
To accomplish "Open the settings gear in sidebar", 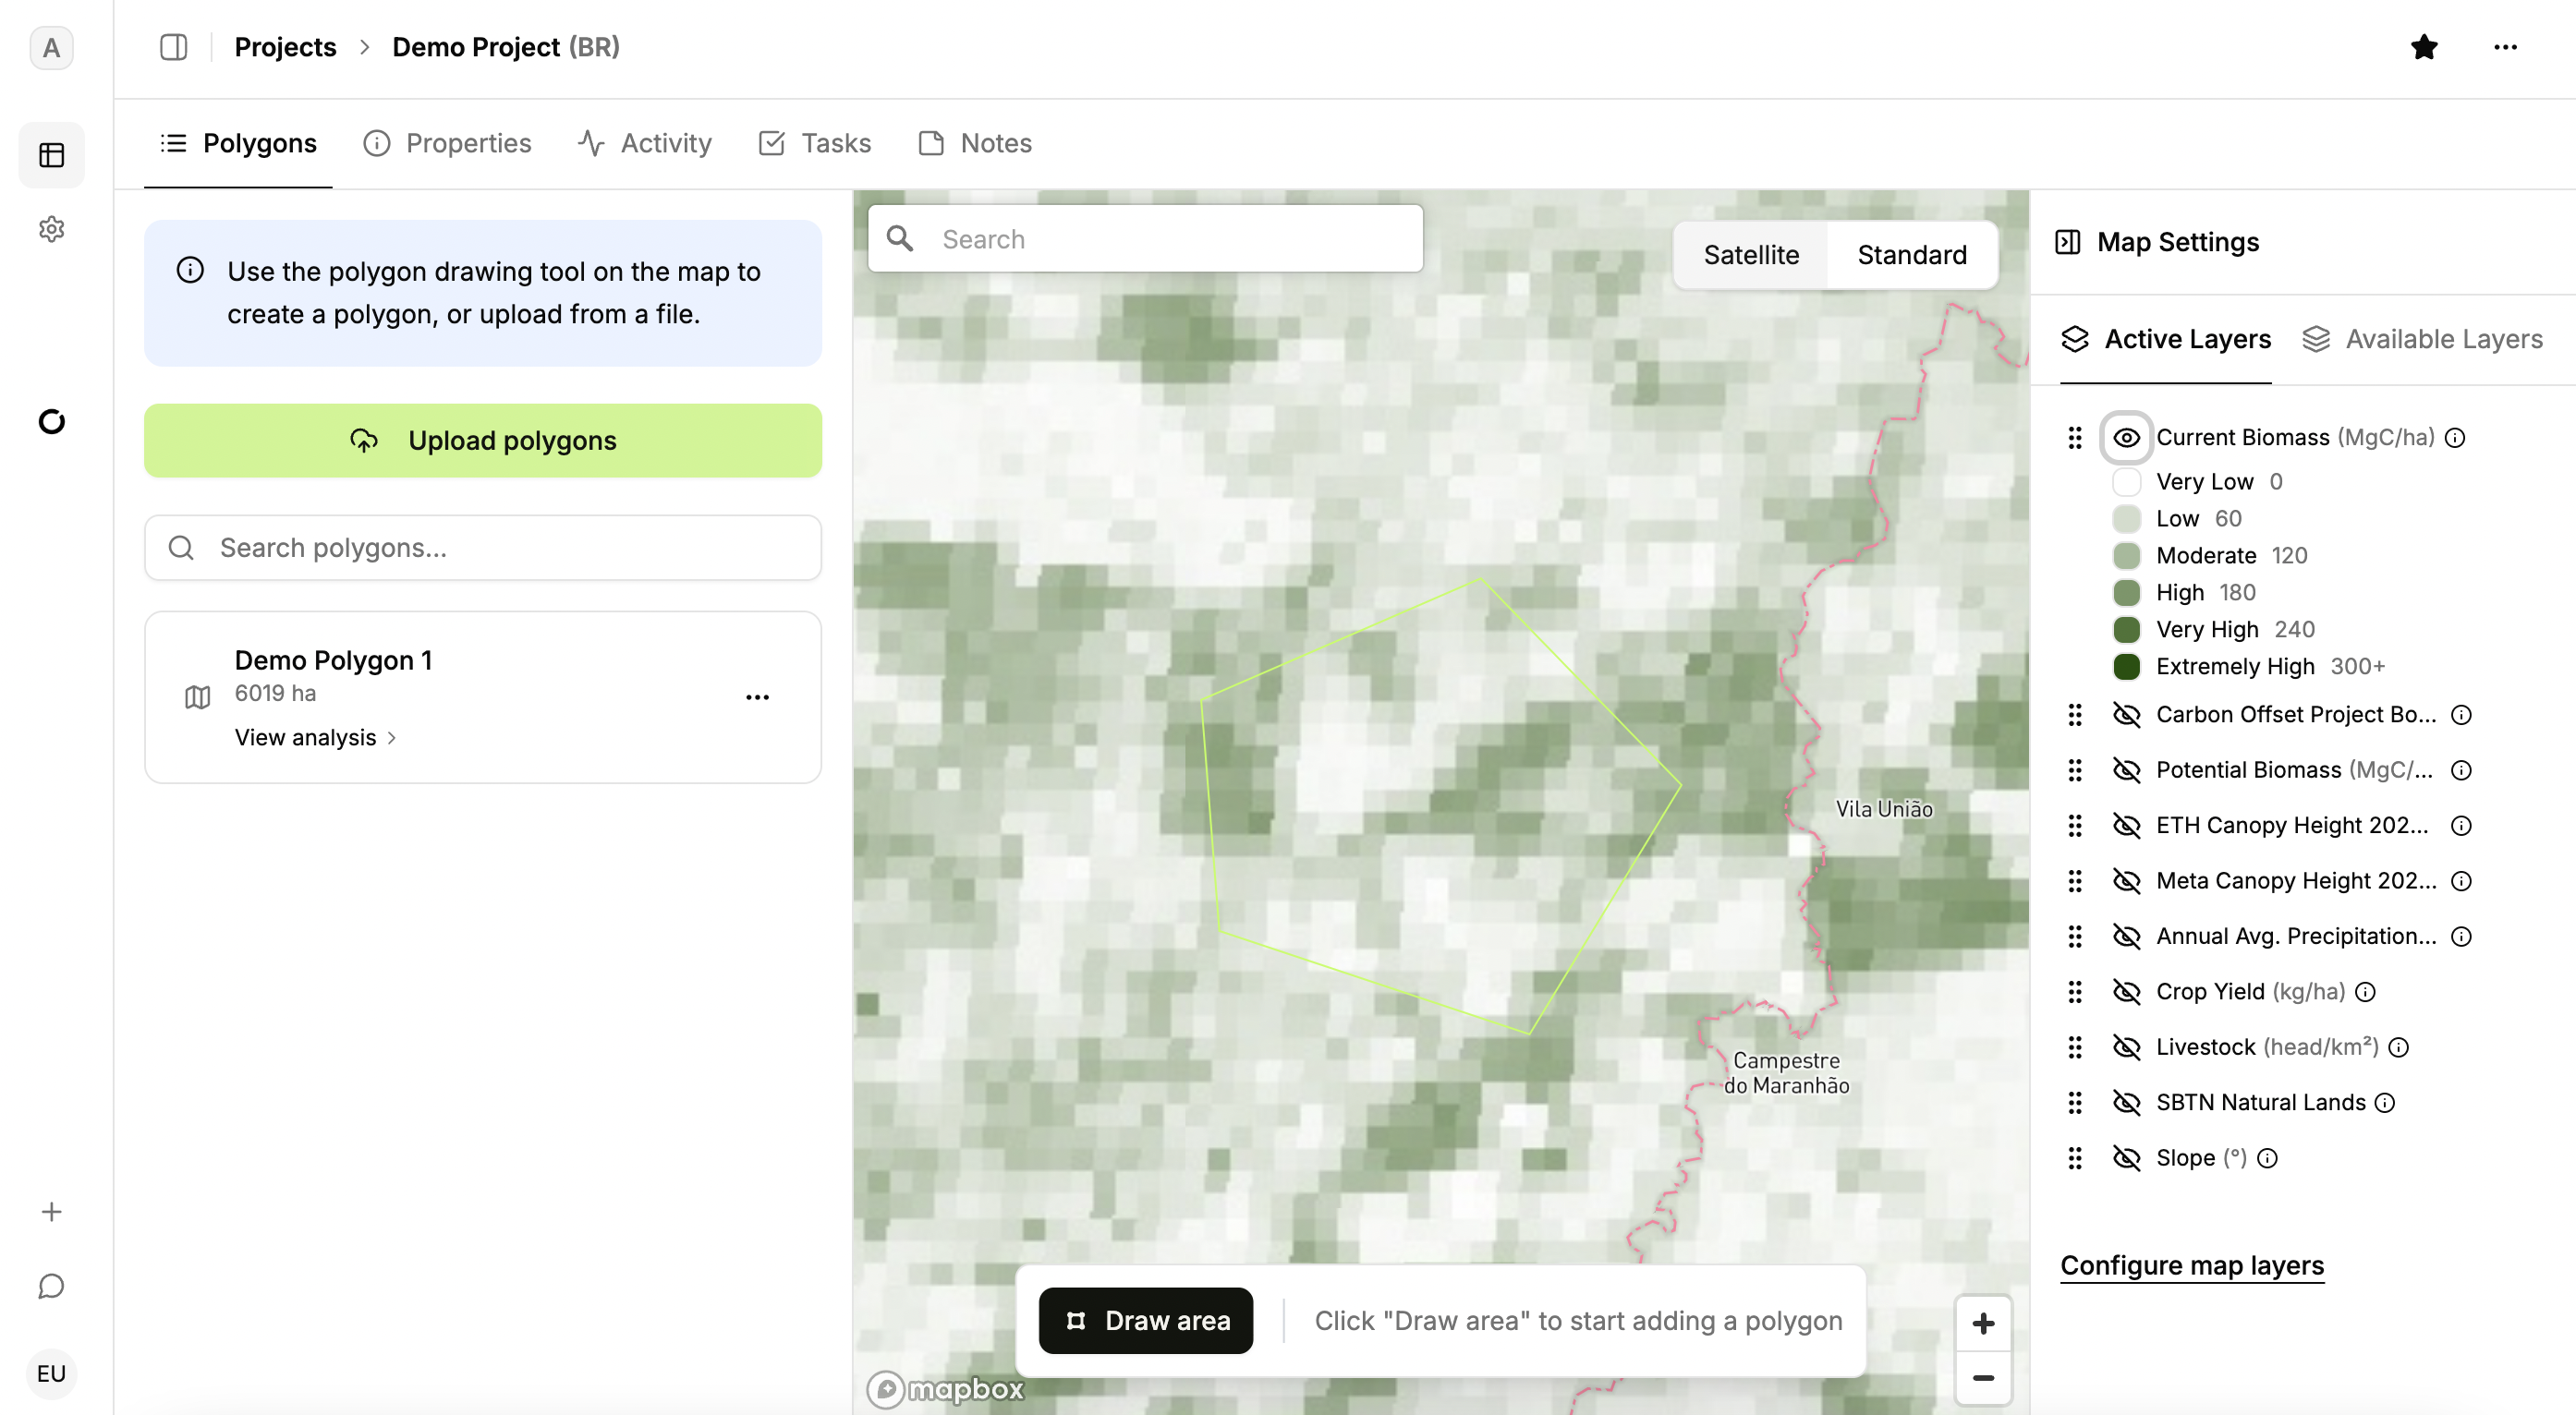I will click(x=51, y=229).
